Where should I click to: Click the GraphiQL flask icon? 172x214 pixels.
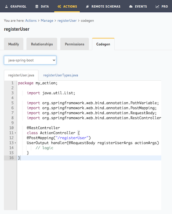(6, 6)
